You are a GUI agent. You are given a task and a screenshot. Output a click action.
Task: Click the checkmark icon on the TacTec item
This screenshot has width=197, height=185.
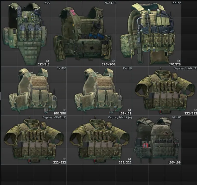tap(179, 61)
